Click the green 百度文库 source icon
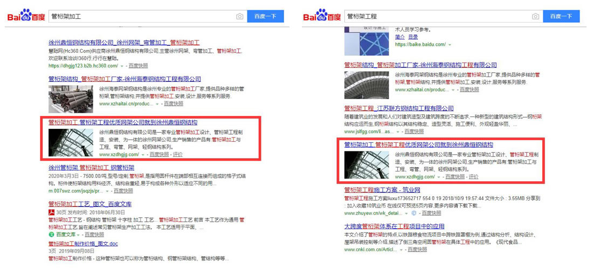 click(x=51, y=235)
